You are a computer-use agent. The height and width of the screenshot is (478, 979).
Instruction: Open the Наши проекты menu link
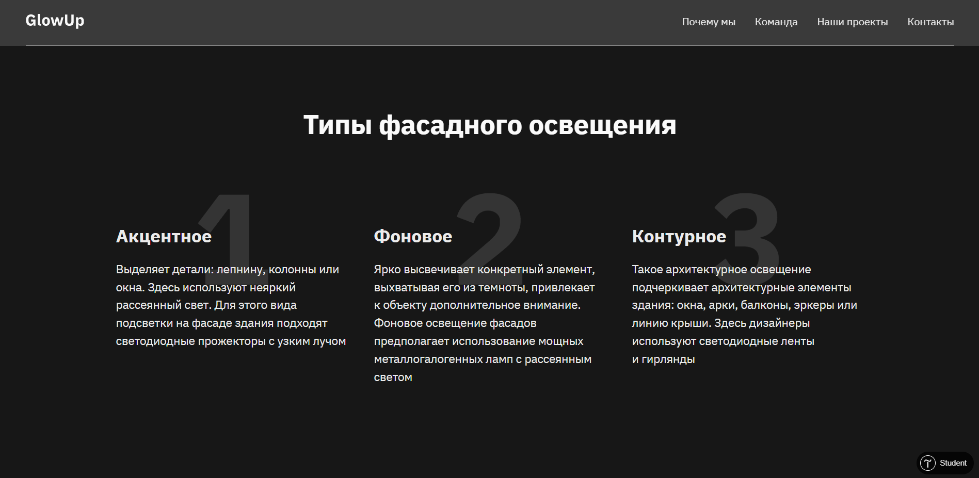point(853,22)
